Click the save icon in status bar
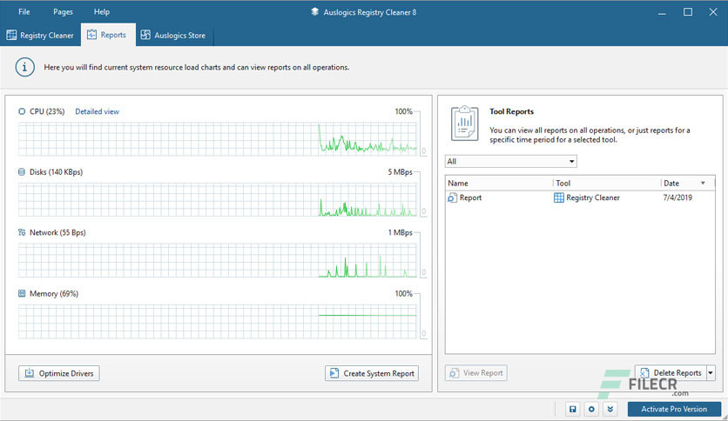This screenshot has height=421, width=728. 572,409
